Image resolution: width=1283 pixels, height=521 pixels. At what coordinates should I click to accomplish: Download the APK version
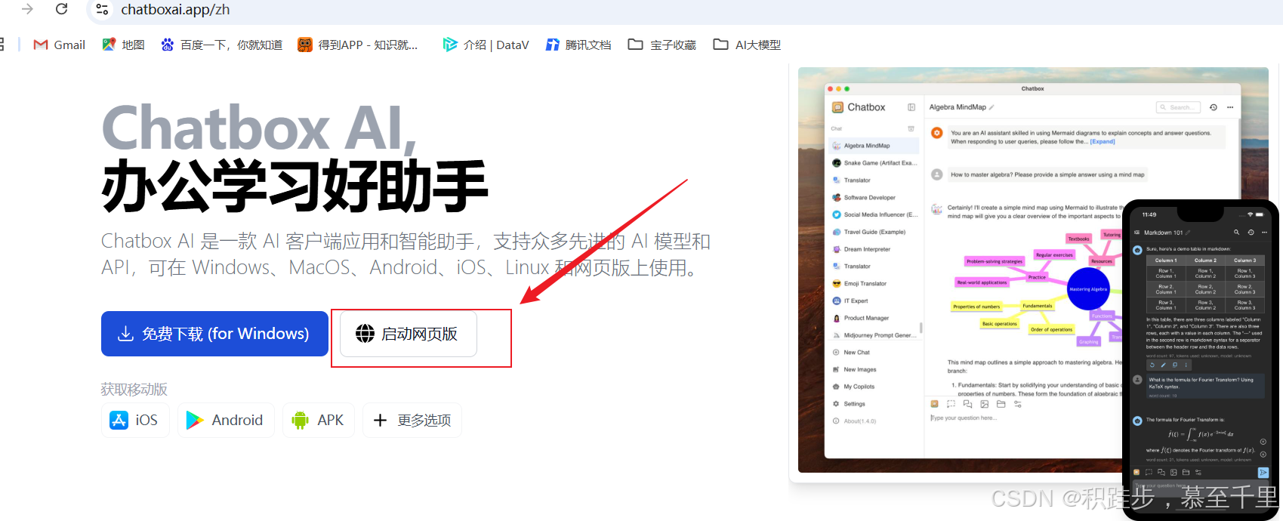319,420
